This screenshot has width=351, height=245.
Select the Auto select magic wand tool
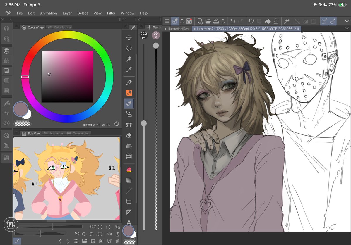129,59
